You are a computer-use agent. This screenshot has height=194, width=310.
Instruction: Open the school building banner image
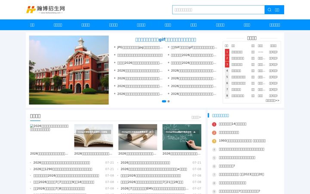pos(69,70)
